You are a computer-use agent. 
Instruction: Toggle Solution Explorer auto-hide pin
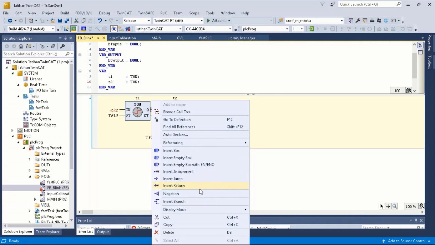point(65,38)
